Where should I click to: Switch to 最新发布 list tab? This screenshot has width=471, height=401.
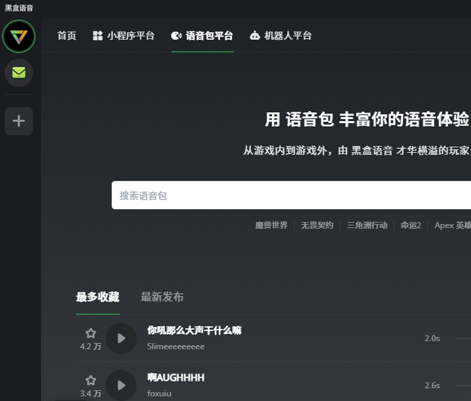pyautogui.click(x=162, y=297)
